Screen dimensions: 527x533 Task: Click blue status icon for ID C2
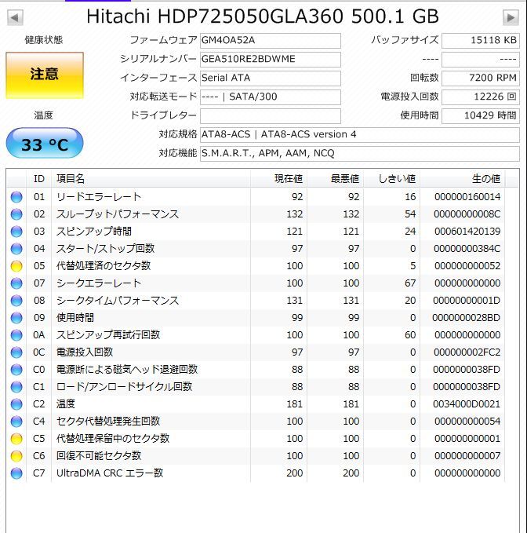[16, 404]
